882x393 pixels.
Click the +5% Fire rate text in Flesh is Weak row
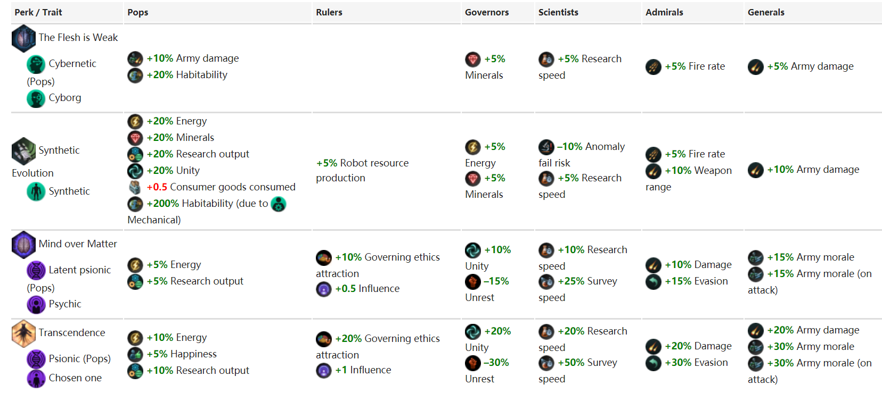[695, 66]
